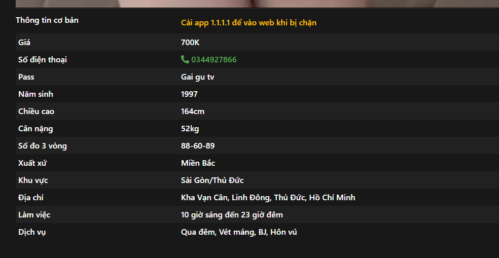Click the 'Gai gu tv' pass value
The width and height of the screenshot is (499, 258).
tap(198, 77)
